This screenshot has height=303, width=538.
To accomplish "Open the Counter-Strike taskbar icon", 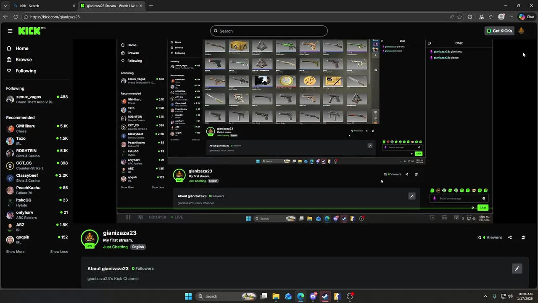I will (x=337, y=296).
